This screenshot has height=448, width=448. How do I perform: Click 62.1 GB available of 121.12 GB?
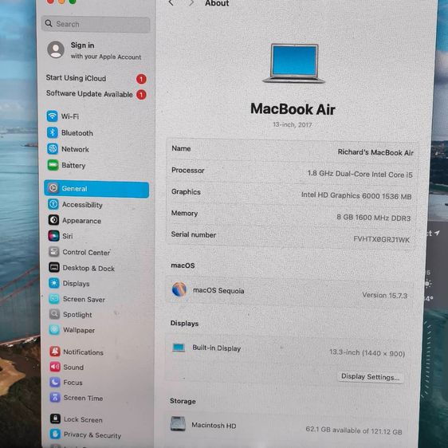tap(354, 430)
